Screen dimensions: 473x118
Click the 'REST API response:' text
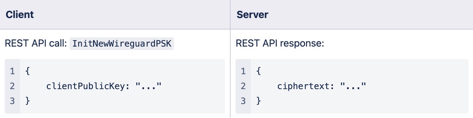[x=280, y=43]
